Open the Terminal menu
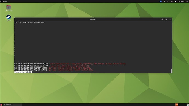This screenshot has height=106, width=189. tap(37, 22)
